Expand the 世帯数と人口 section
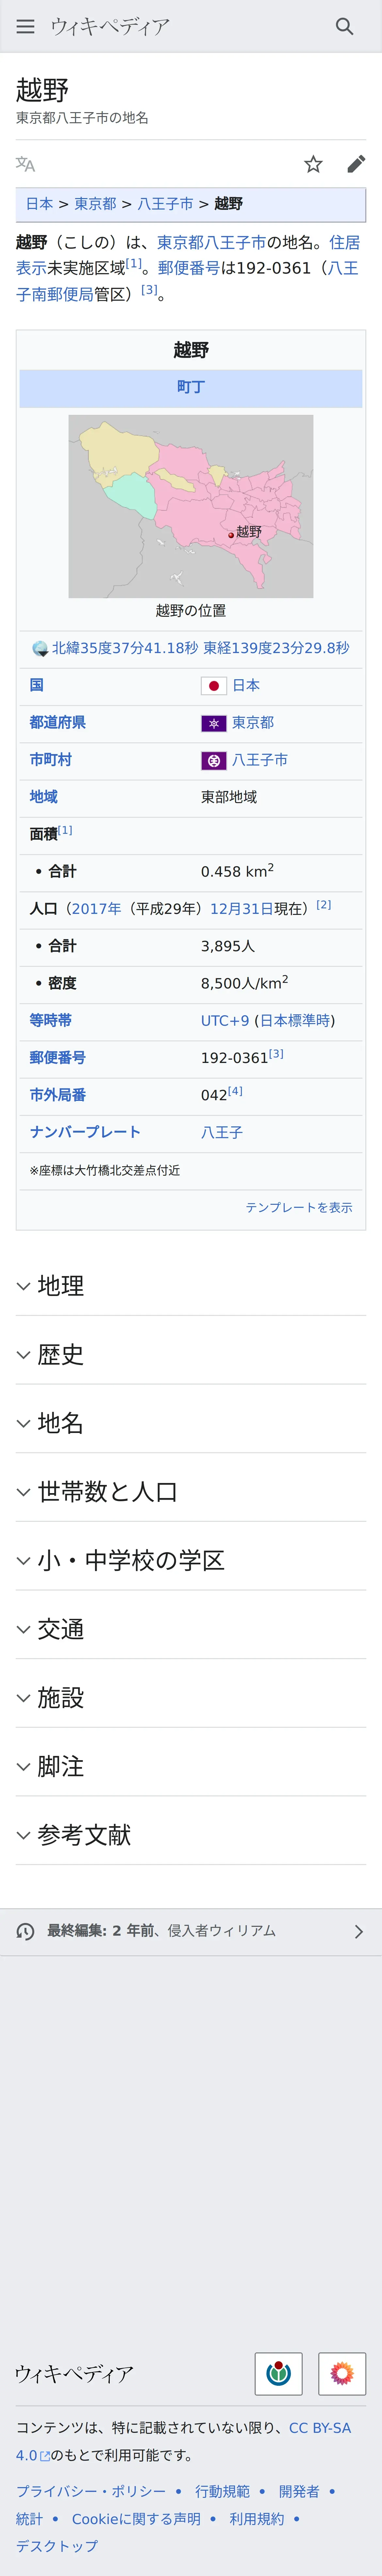382x2576 pixels. [x=191, y=1492]
